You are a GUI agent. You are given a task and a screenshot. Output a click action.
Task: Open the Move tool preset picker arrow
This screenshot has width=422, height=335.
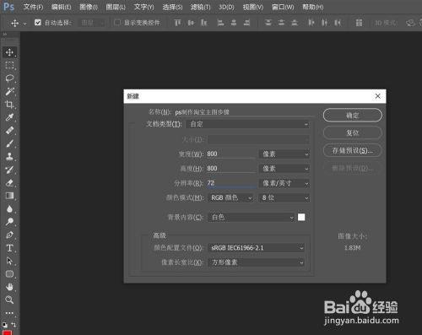pos(25,24)
